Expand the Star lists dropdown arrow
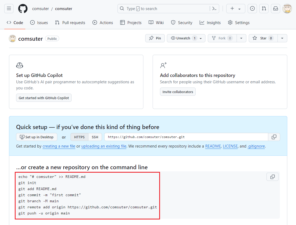 (282, 38)
